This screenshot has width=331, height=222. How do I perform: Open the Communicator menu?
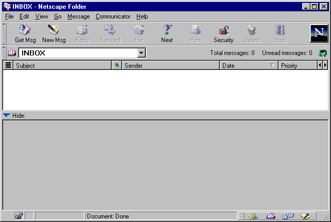[x=113, y=16]
